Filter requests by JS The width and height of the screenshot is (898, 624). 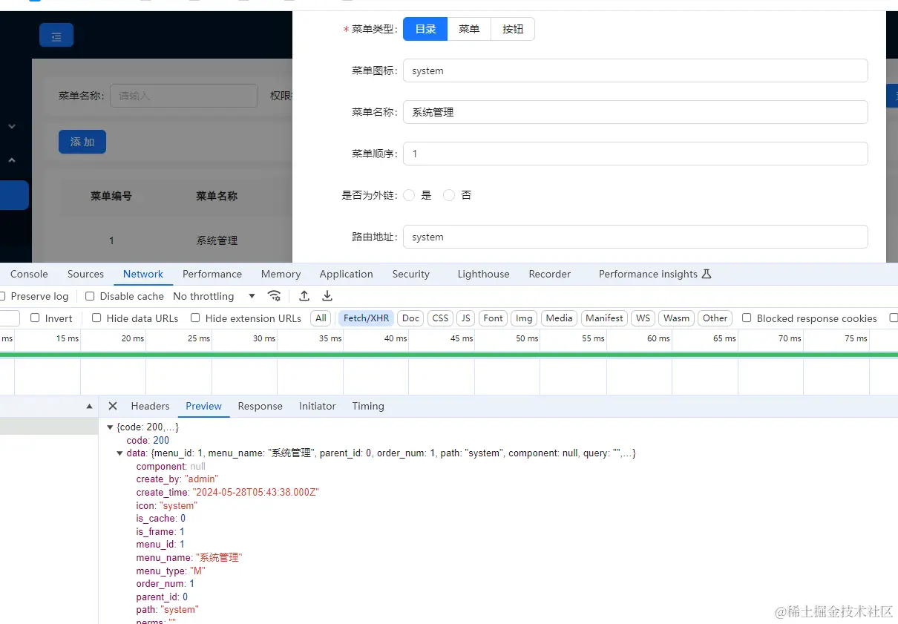click(466, 318)
